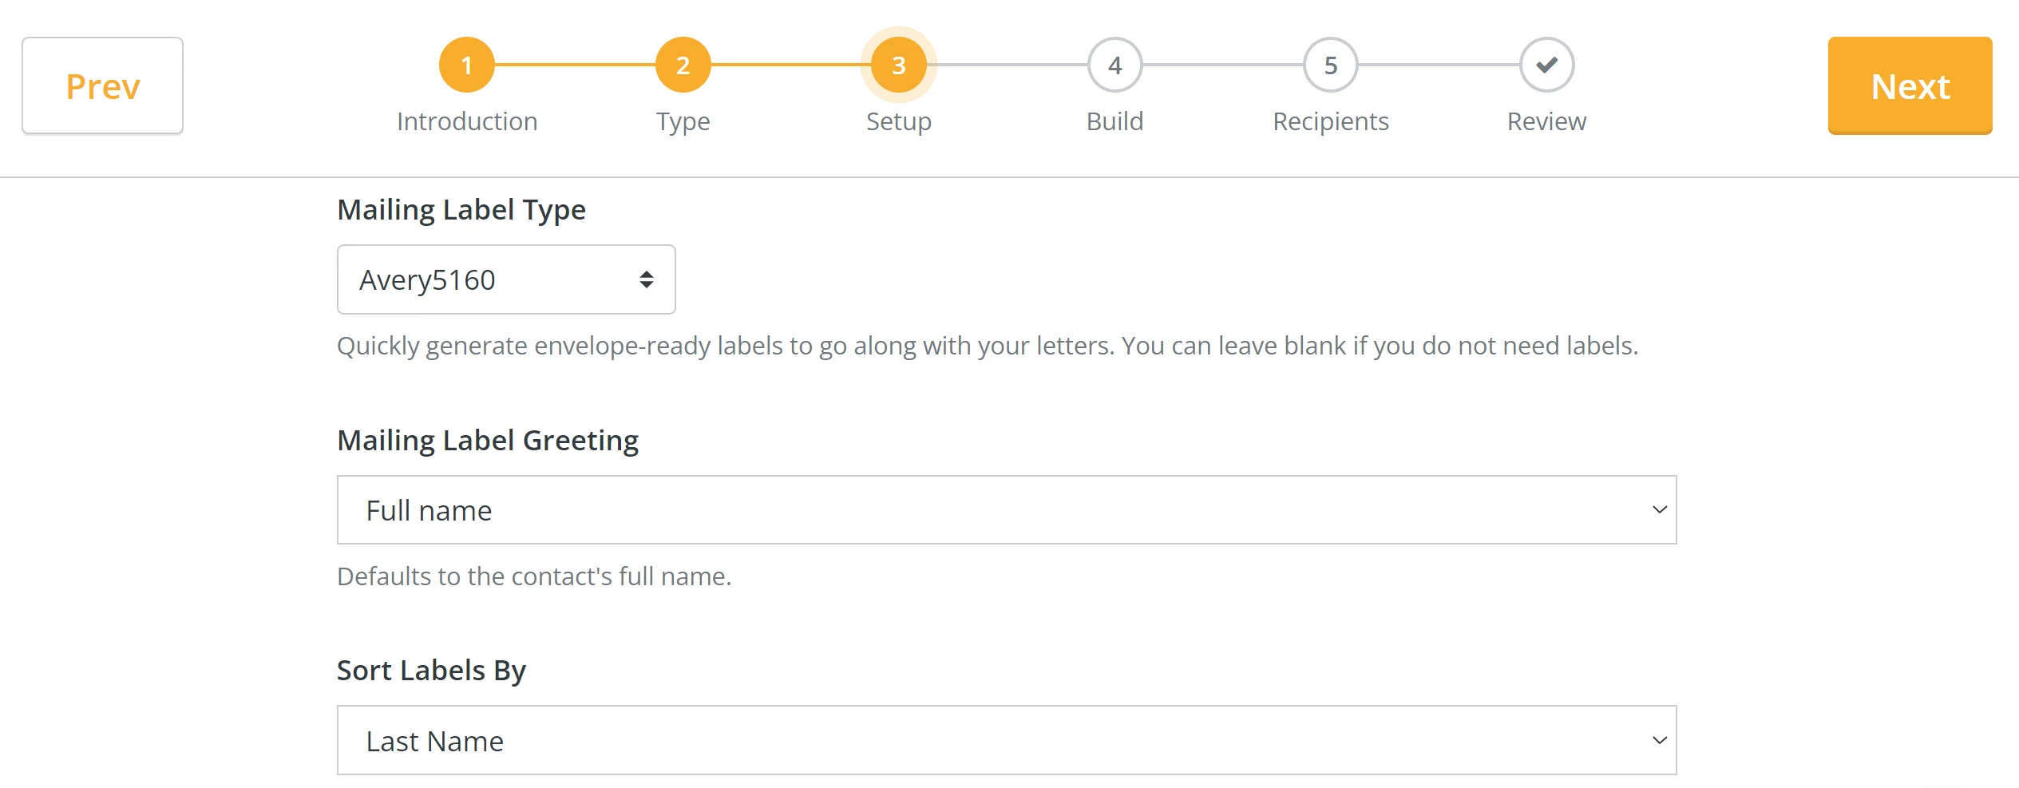Select the Recipients step label

point(1330,121)
